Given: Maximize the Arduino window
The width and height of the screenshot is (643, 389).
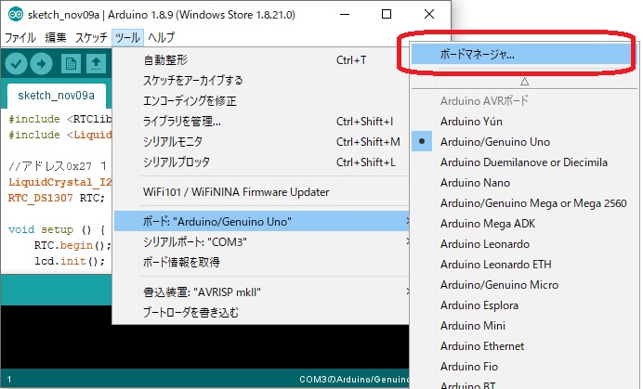Looking at the screenshot, I should pos(387,15).
